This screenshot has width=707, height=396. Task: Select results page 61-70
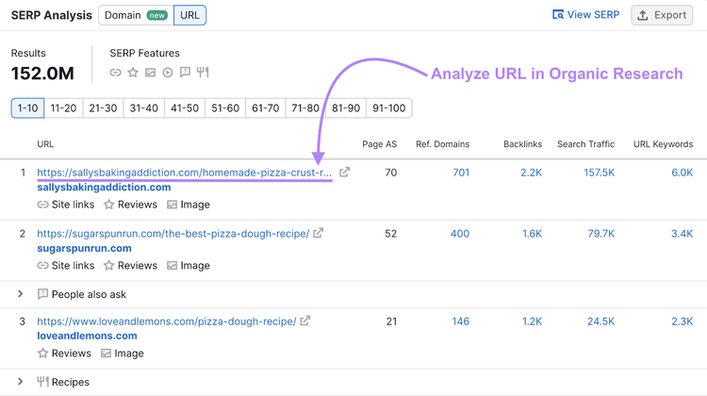point(266,108)
